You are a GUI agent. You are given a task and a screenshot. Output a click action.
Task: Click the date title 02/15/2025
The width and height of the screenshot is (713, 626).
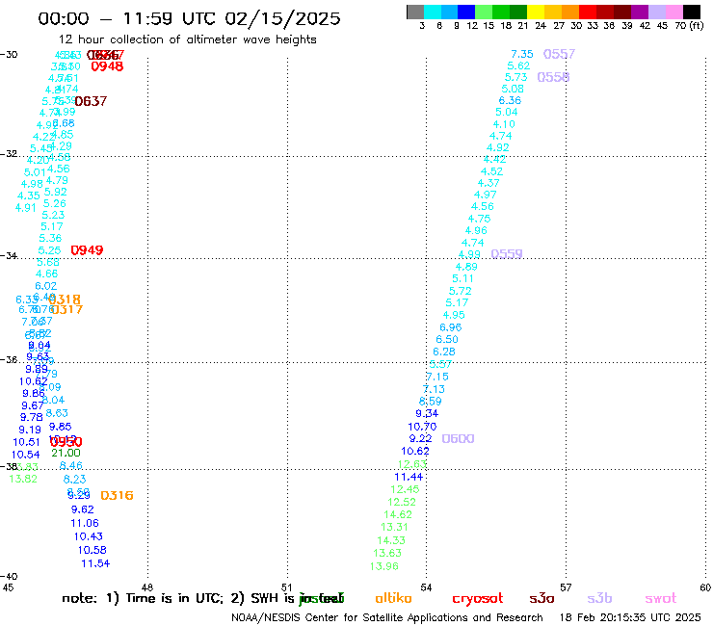(283, 18)
